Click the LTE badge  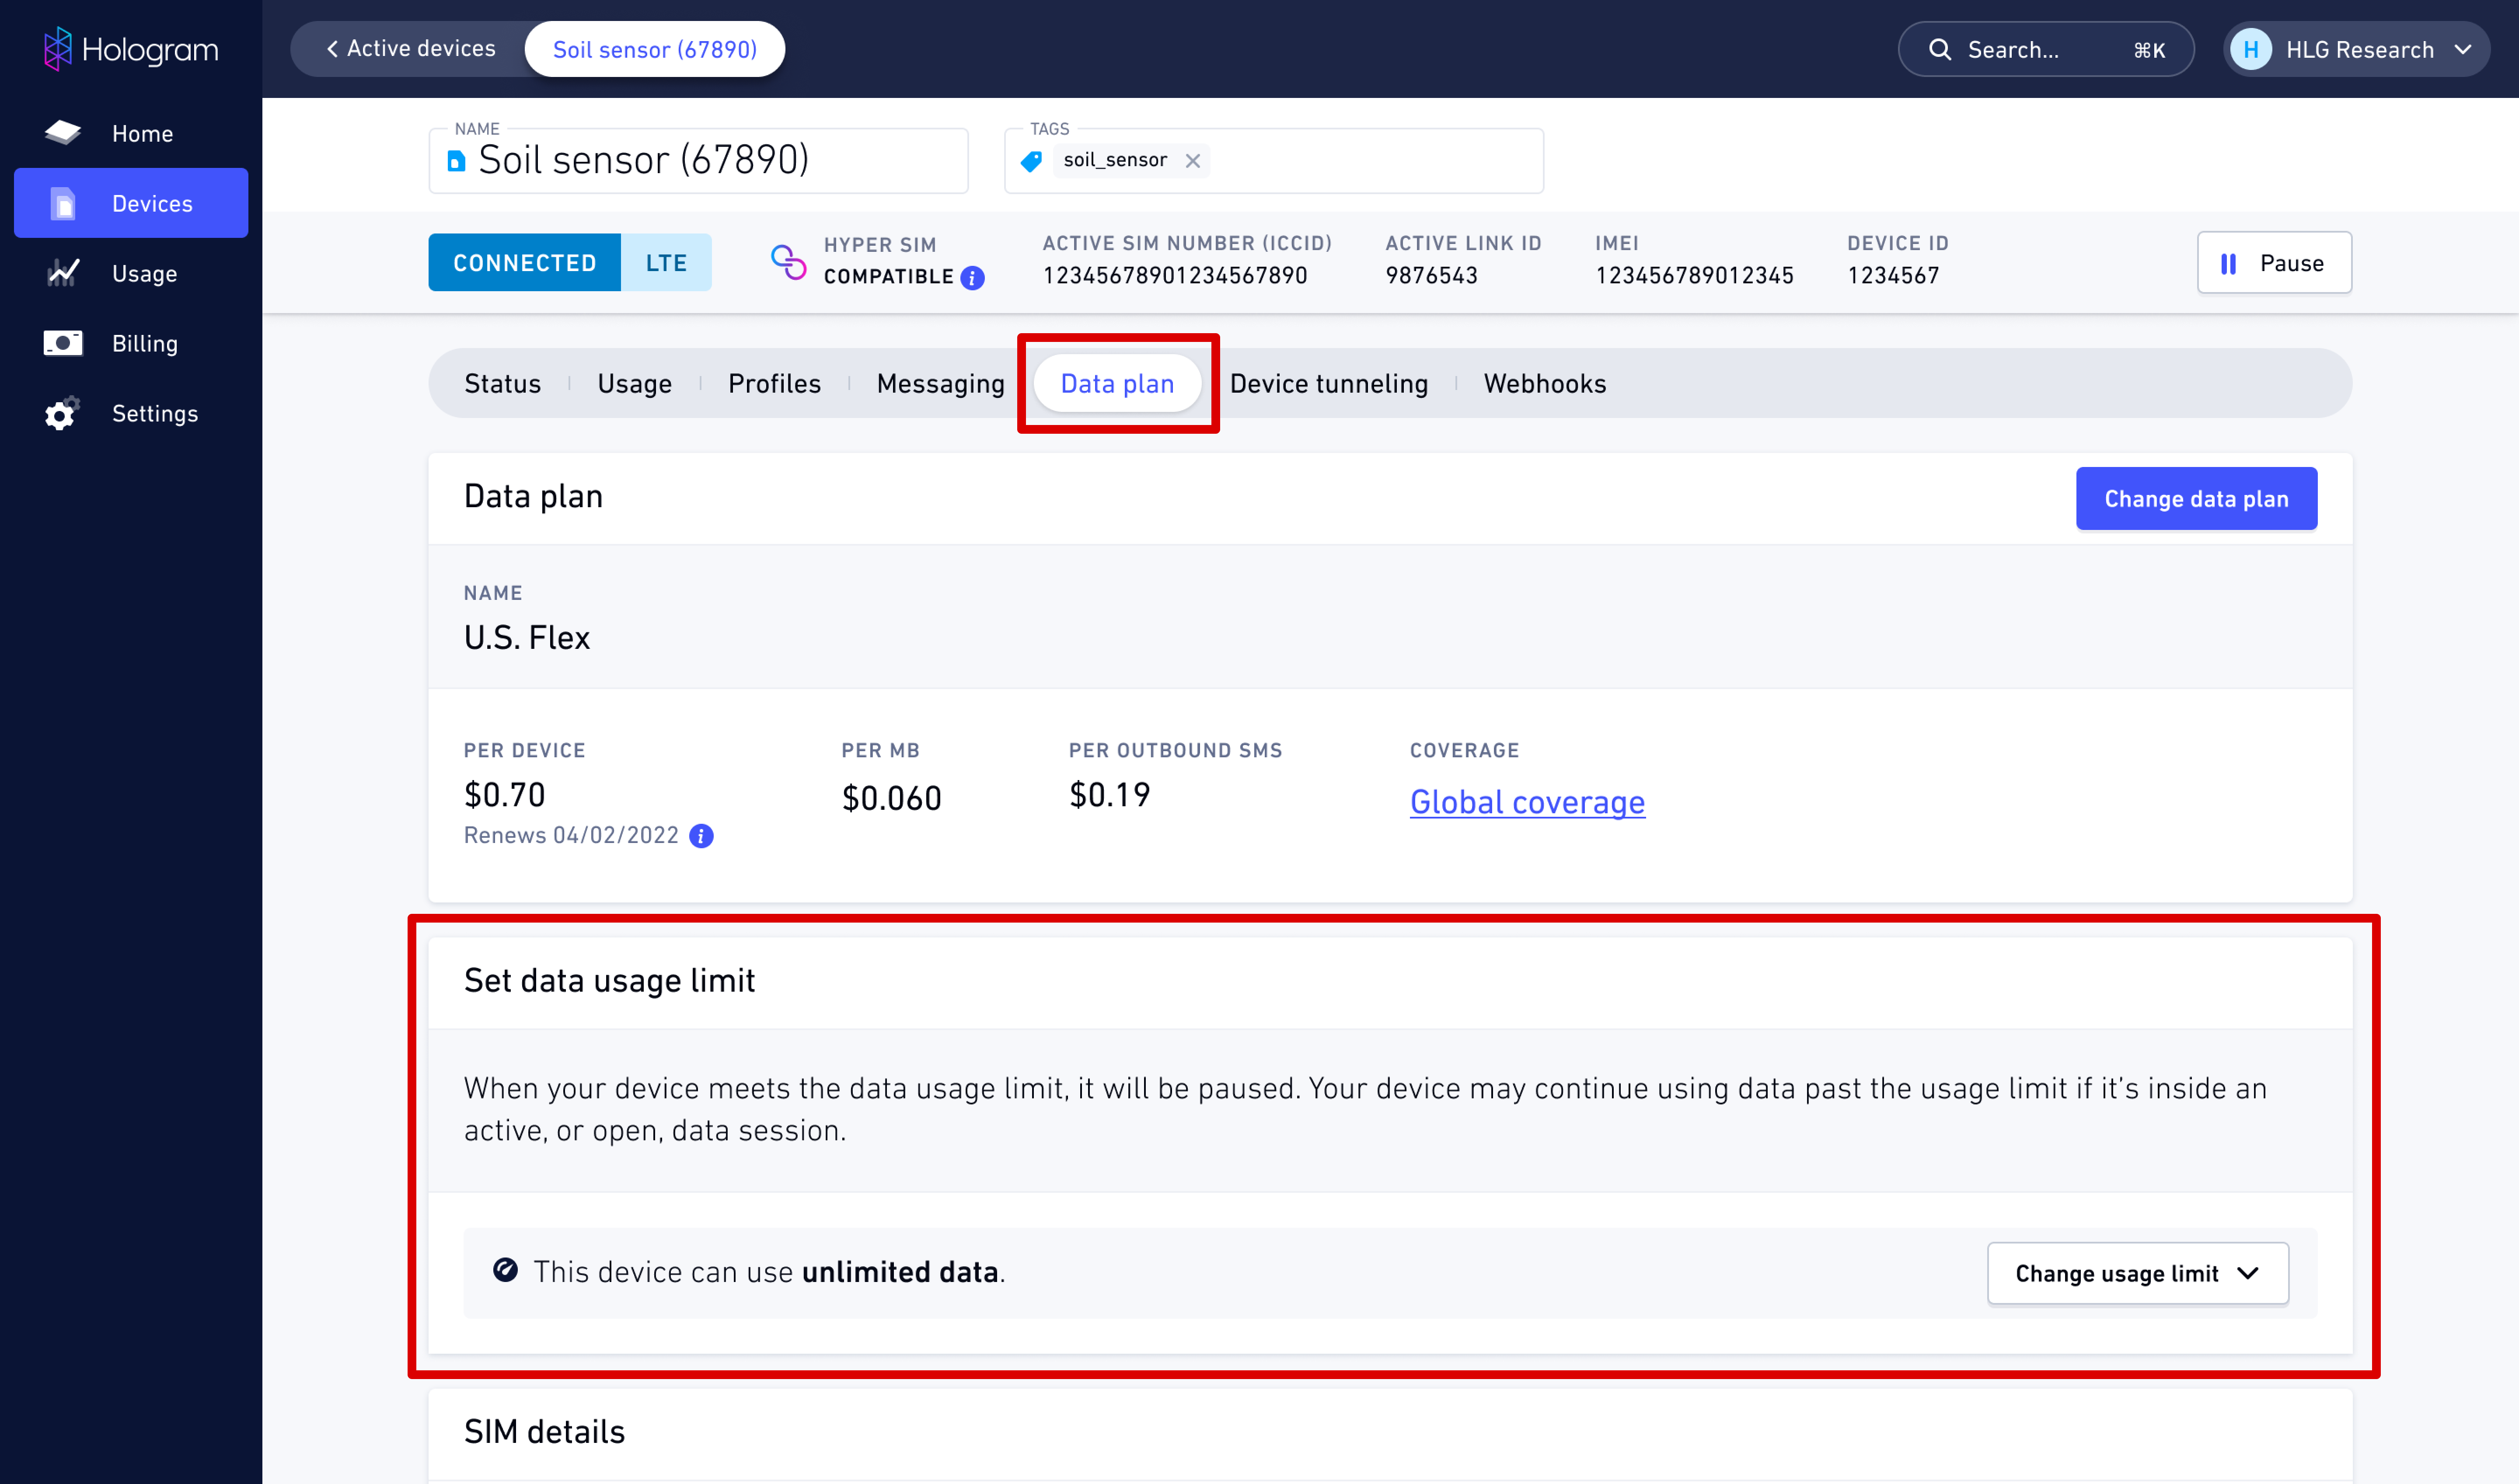click(x=666, y=262)
